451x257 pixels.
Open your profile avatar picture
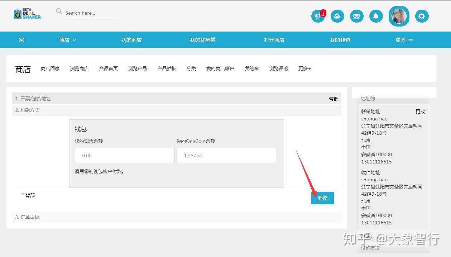pyautogui.click(x=399, y=16)
